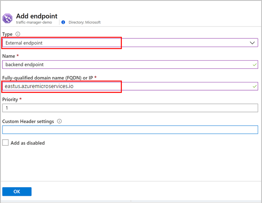This screenshot has width=262, height=203.
Task: Click the info icon beside Directory: Microsoft
Action: click(x=63, y=22)
